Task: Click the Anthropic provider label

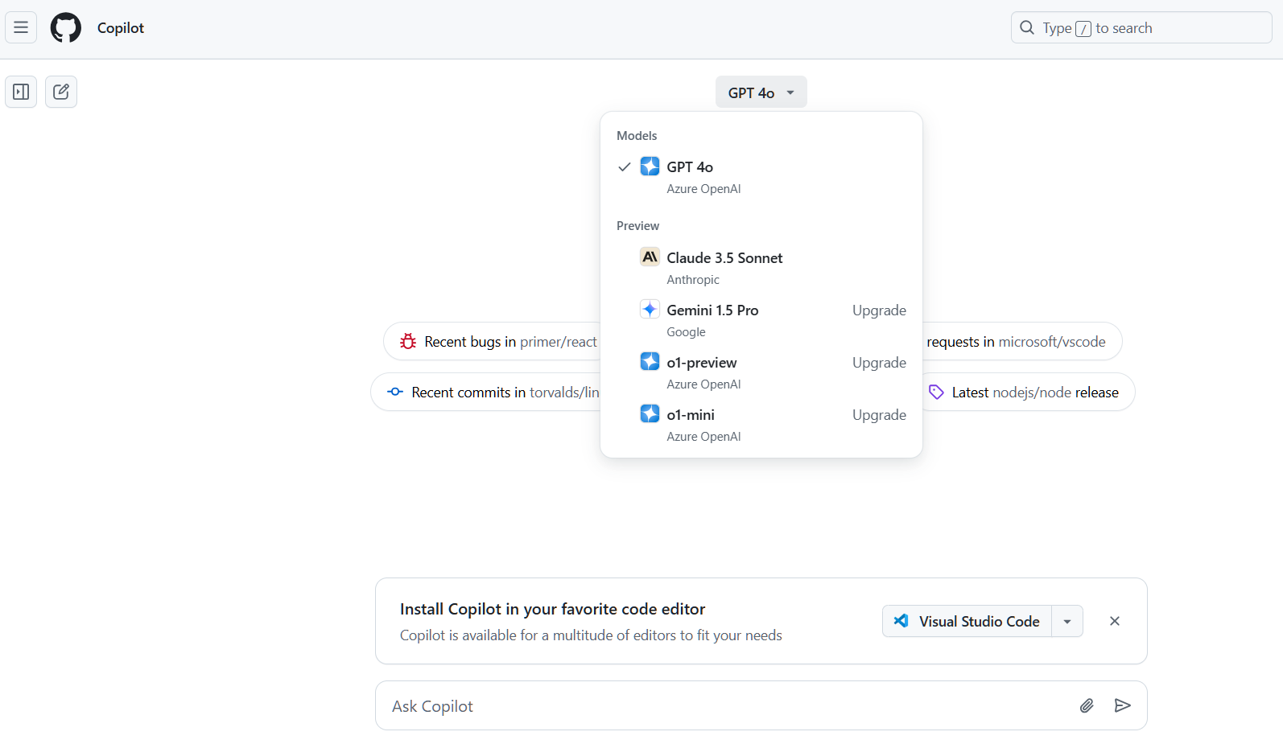Action: [x=693, y=280]
